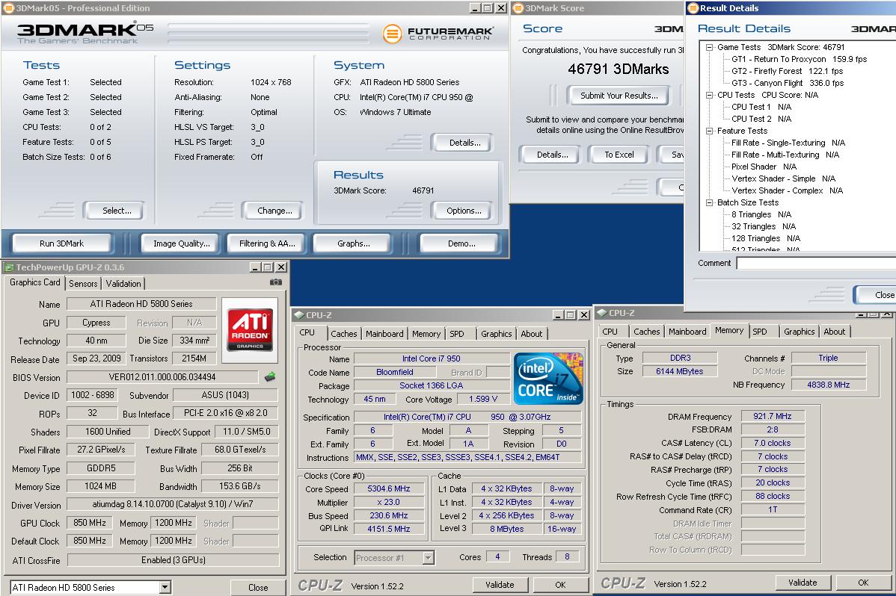Click Validate in left CPU-Z window

(x=500, y=585)
